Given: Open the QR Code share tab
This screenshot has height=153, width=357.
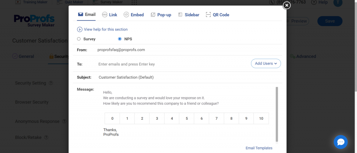Looking at the screenshot, I should pos(218,15).
